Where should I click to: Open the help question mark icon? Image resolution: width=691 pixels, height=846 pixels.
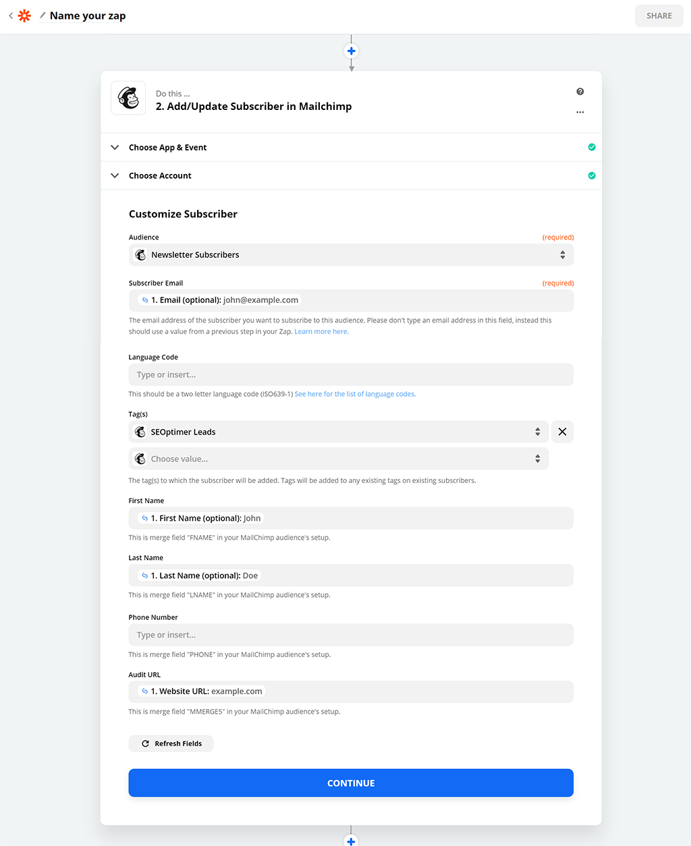580,91
